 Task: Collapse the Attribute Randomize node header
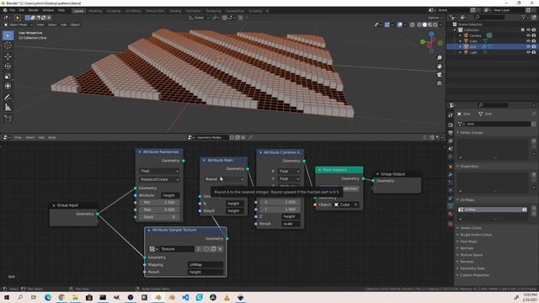pos(140,151)
